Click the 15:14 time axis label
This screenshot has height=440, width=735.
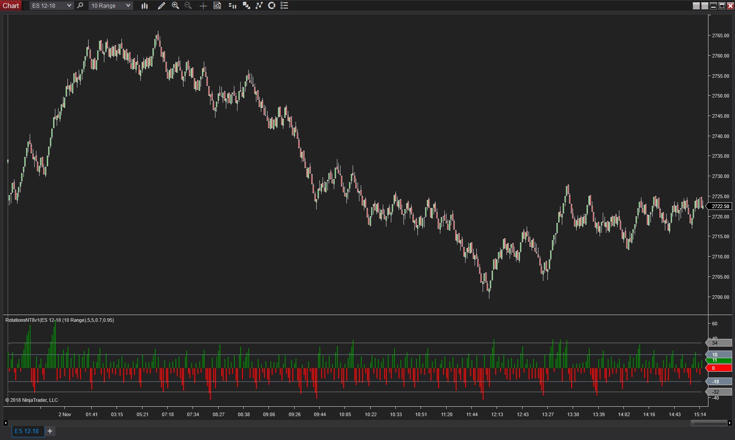point(700,414)
